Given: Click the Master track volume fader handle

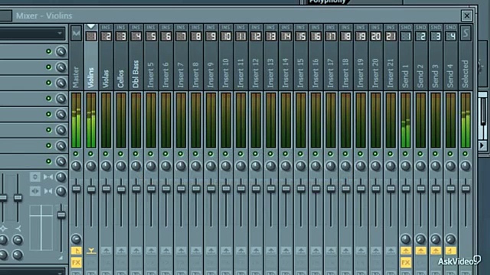Looking at the screenshot, I should click(76, 188).
